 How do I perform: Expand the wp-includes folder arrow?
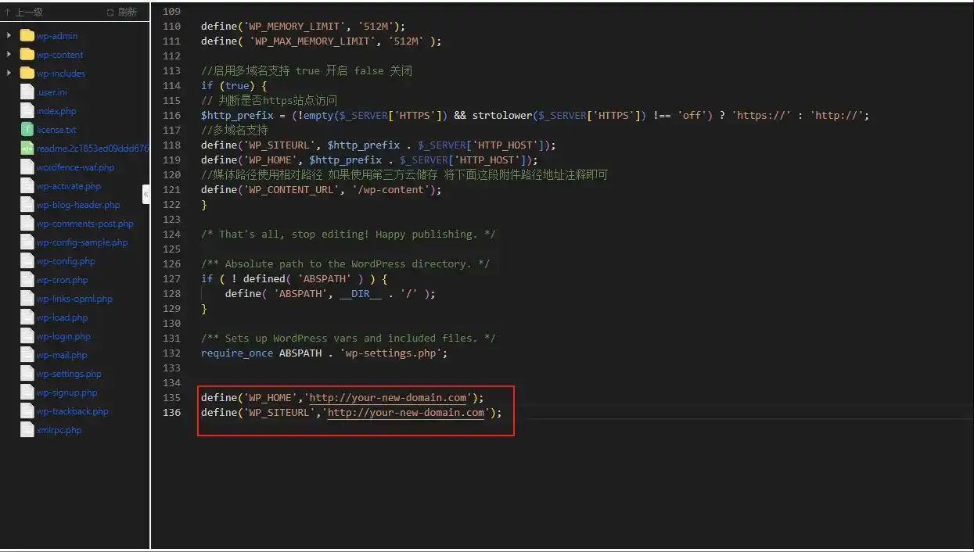(x=9, y=73)
